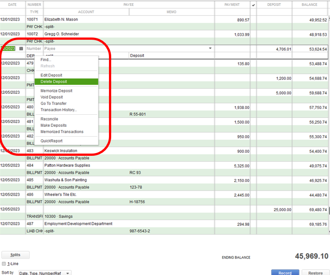Click the DATE column header

point(13,4)
